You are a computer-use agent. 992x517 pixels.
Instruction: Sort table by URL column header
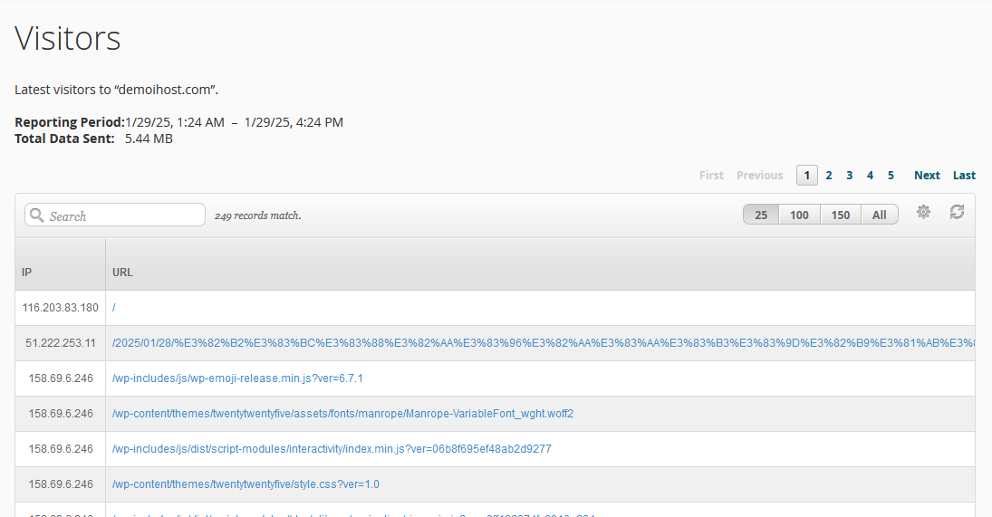(123, 272)
